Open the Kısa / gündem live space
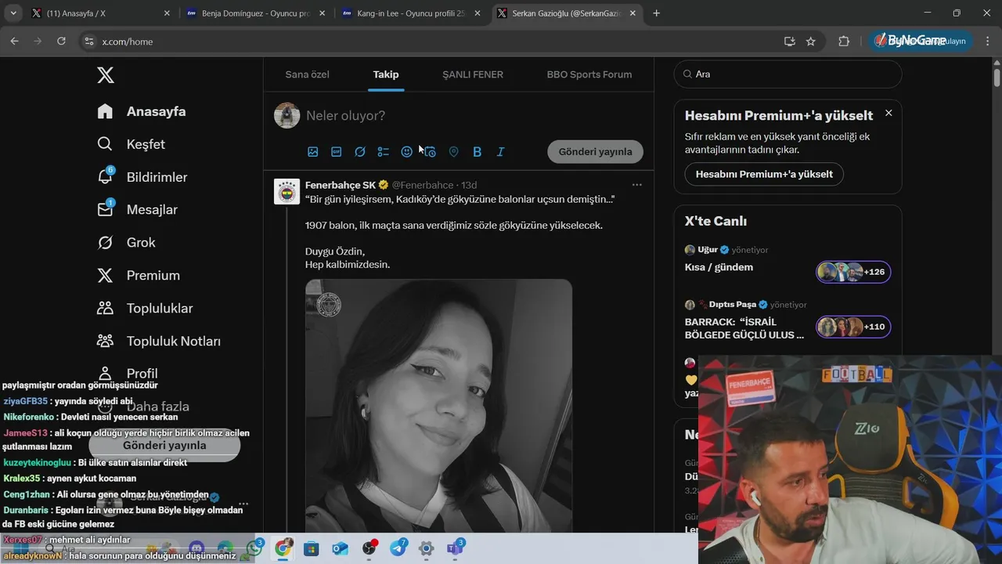The image size is (1002, 564). click(719, 267)
